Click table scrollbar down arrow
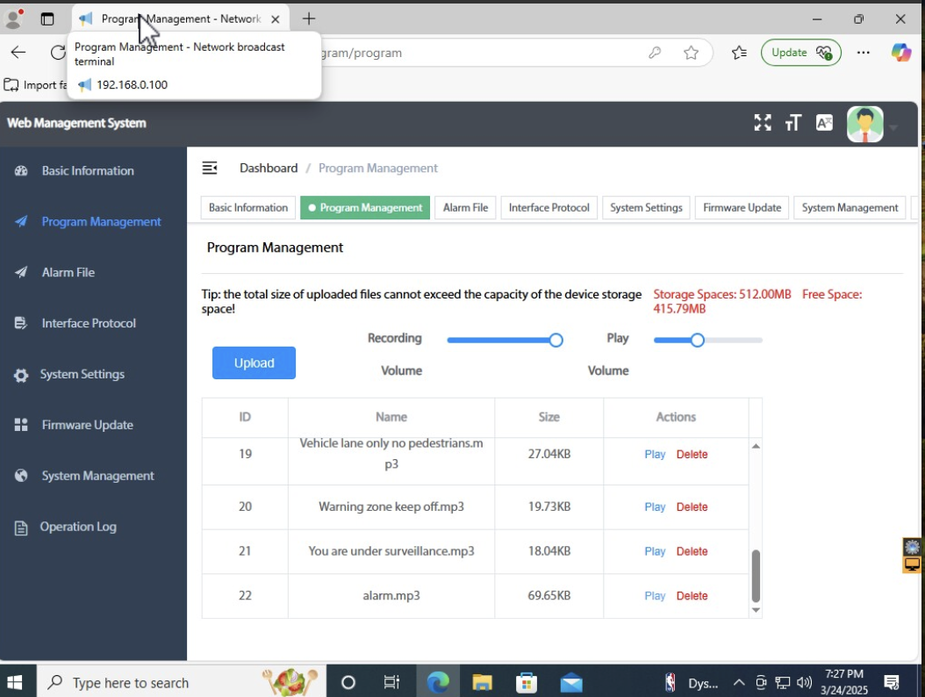Screen dimensions: 925x697 click(x=756, y=610)
